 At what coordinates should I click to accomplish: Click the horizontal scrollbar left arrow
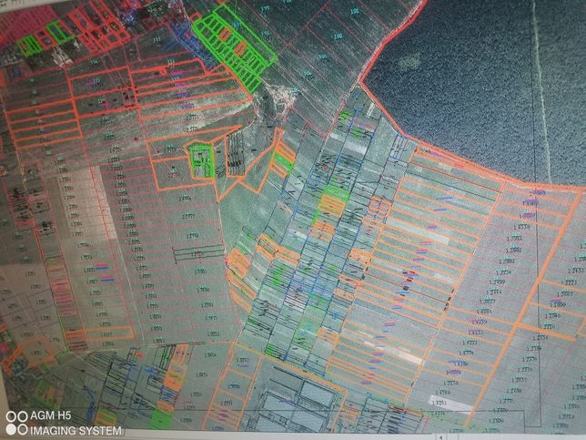coord(442,436)
